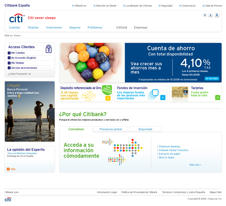Switch to the Seguridad tab
Viewport: 226px width, 206px height.
coord(145,129)
